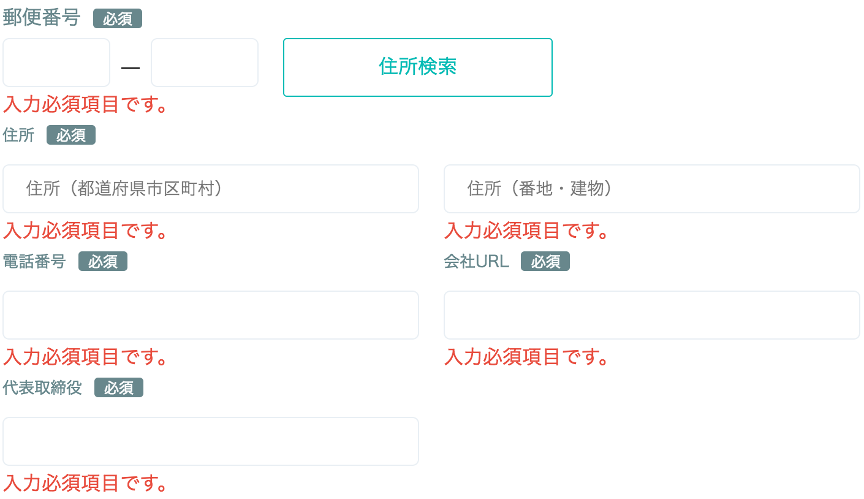864x499 pixels.
Task: Click the 会社URL input field
Action: coord(652,315)
